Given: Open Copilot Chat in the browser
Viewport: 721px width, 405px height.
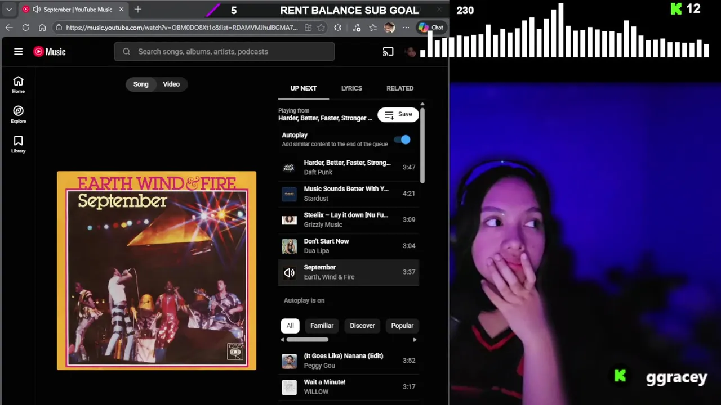Looking at the screenshot, I should 431,28.
